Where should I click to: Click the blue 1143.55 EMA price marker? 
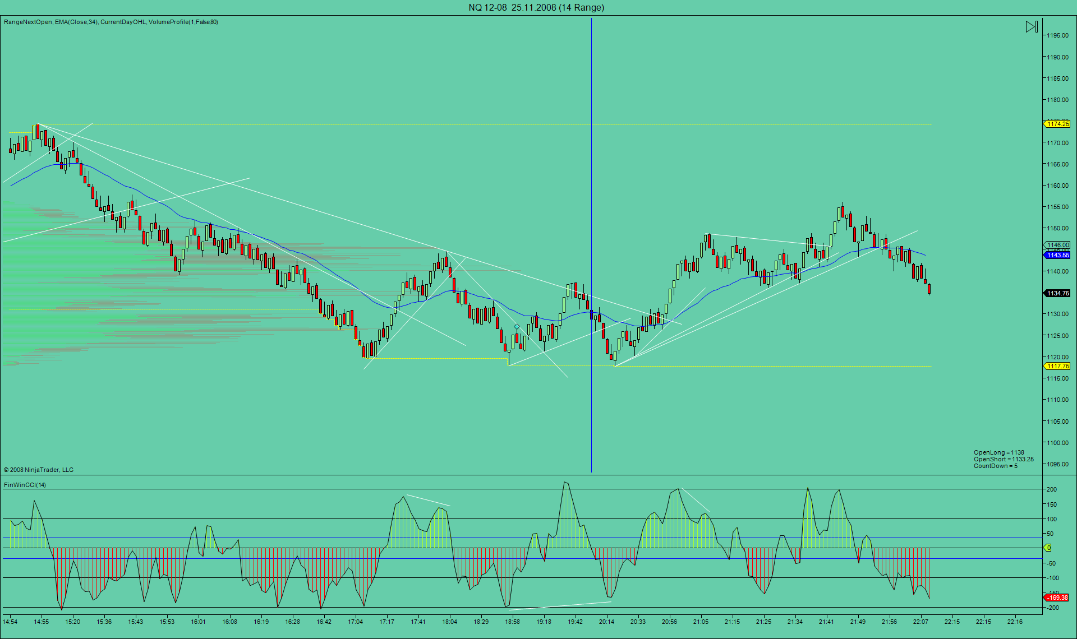click(x=1058, y=255)
